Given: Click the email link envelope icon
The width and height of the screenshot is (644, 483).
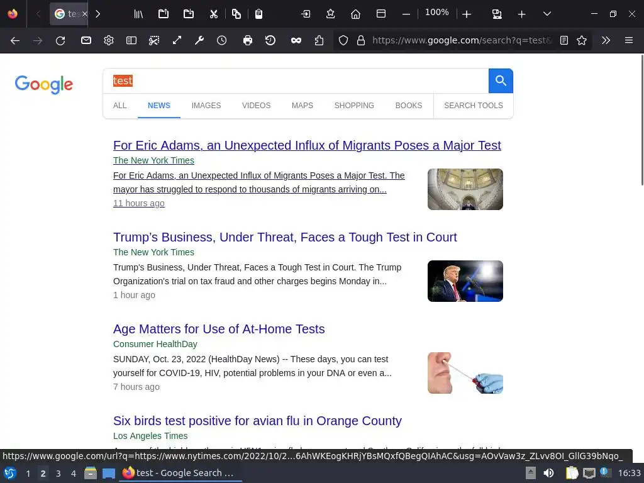Looking at the screenshot, I should pyautogui.click(x=86, y=40).
